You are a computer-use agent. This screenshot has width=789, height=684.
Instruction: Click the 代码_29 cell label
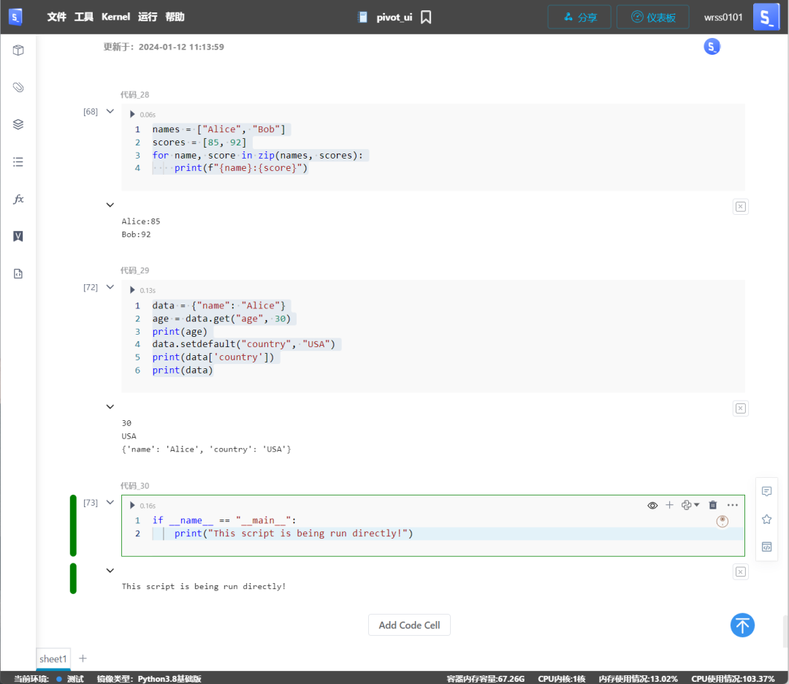pos(134,270)
